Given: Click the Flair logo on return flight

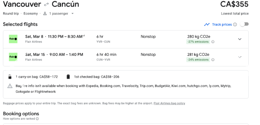Looking at the screenshot, I should pos(13,57).
